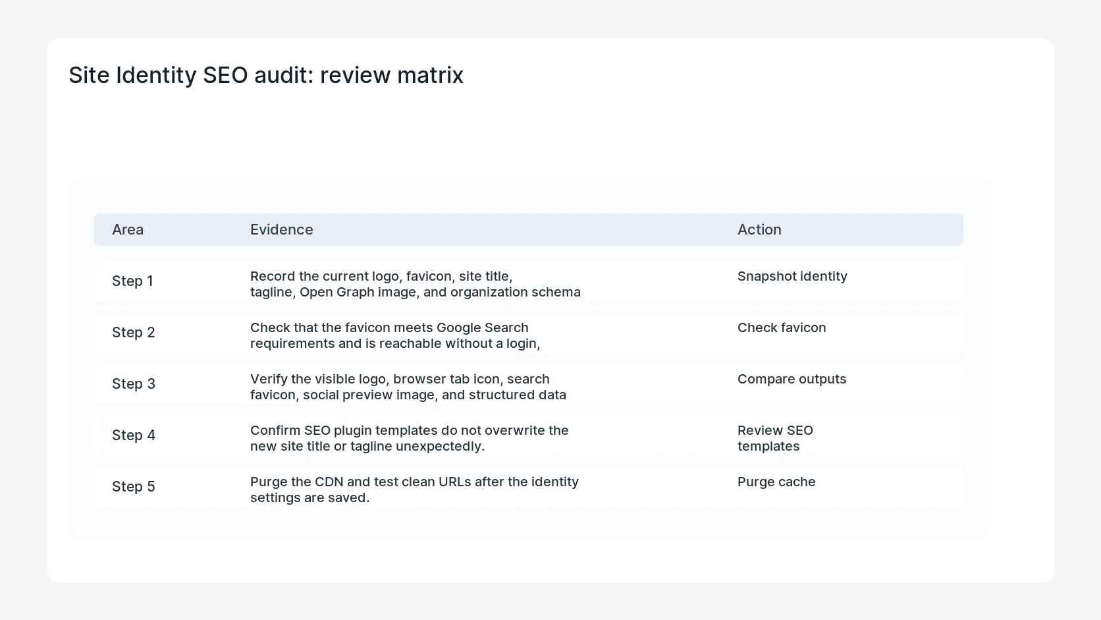Image resolution: width=1101 pixels, height=620 pixels.
Task: Select the 'Confirm SEO plugin templates' evidence text
Action: click(410, 438)
